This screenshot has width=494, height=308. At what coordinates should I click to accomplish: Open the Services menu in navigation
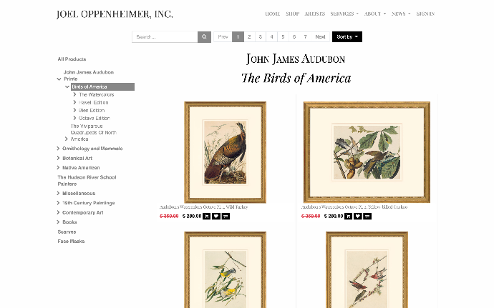tap(344, 14)
